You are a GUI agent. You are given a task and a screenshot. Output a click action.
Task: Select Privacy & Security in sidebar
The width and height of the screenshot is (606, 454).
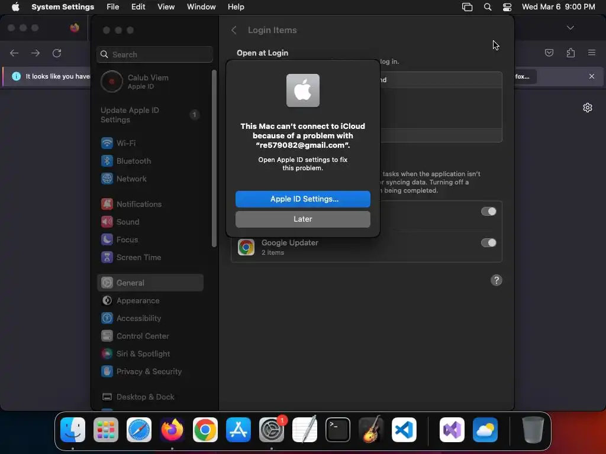[151, 371]
